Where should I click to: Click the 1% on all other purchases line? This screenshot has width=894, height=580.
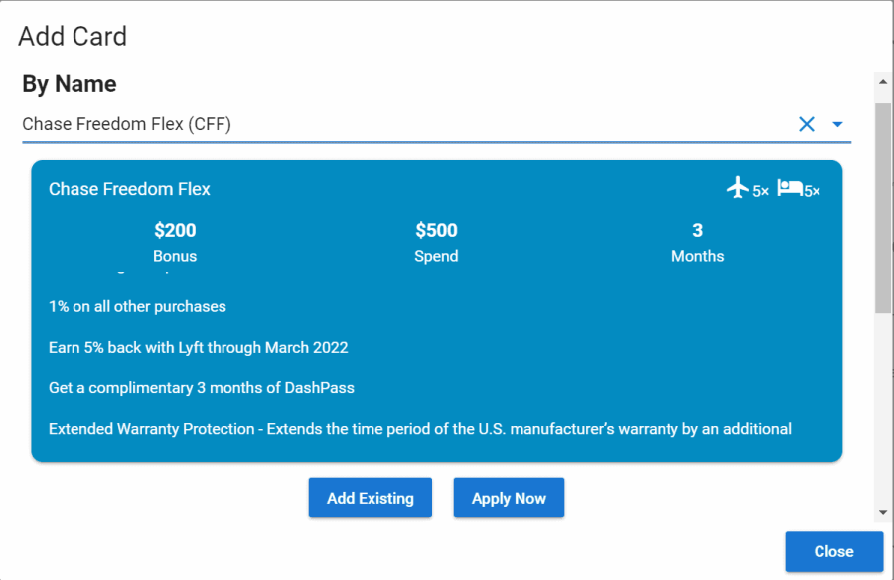[x=137, y=306]
